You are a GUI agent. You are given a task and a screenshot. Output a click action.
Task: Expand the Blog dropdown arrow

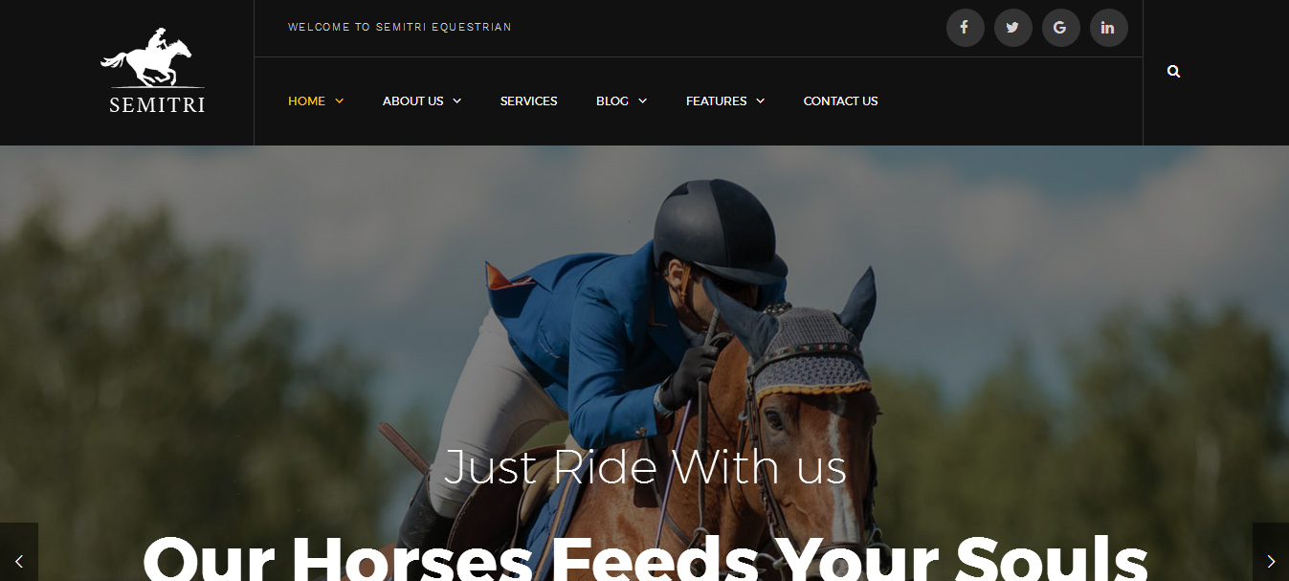(642, 101)
